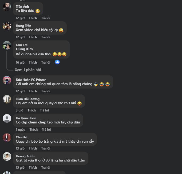Open Đức Huân PC Printer's avatar
Screen dimensions: 182x174
click(x=7, y=80)
